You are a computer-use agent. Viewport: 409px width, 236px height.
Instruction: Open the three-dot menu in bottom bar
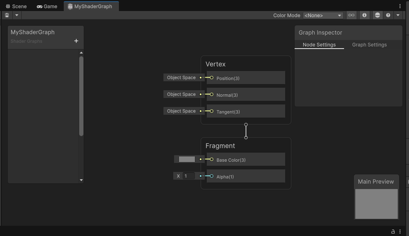click(400, 232)
